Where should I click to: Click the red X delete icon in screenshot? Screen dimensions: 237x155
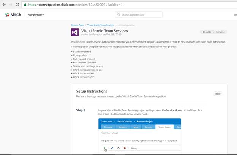click(x=125, y=148)
